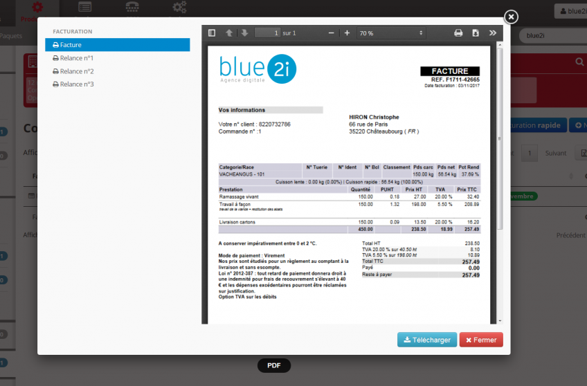Click the 'Mode de paiement : Virement' text
Image resolution: width=587 pixels, height=386 pixels.
(x=251, y=255)
